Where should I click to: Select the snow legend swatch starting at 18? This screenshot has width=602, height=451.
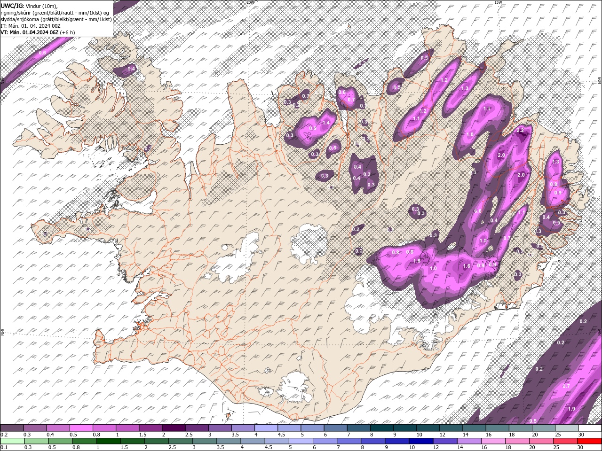click(x=520, y=428)
